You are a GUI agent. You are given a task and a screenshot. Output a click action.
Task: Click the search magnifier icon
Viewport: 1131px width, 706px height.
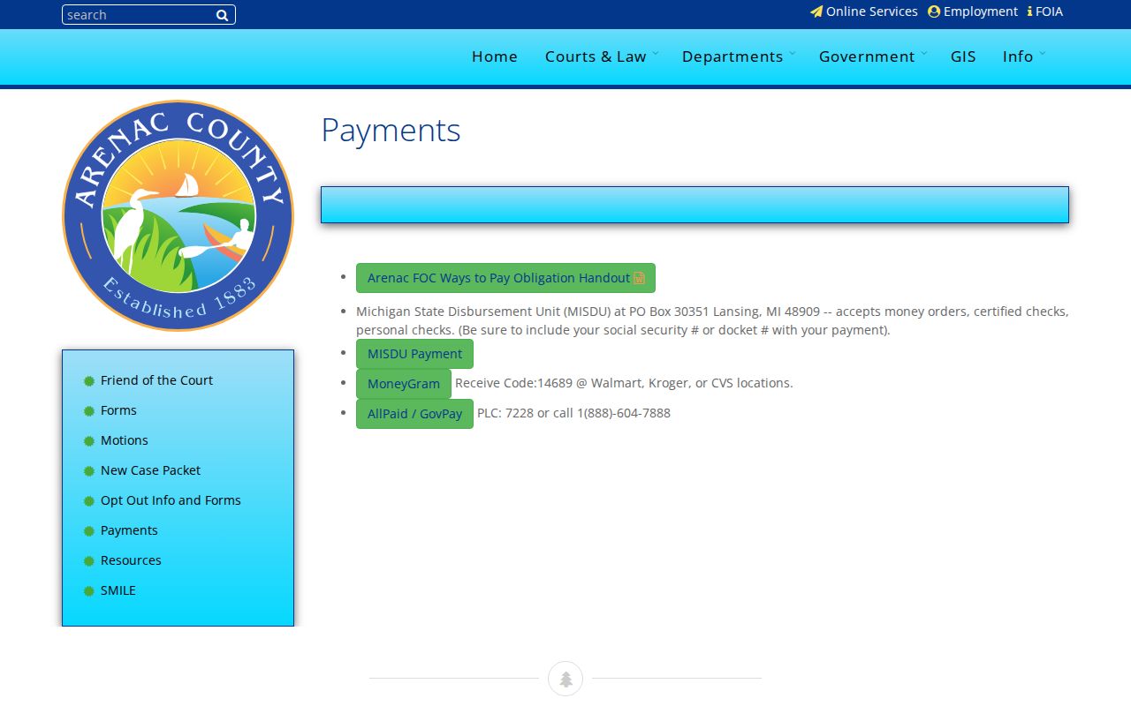coord(222,15)
